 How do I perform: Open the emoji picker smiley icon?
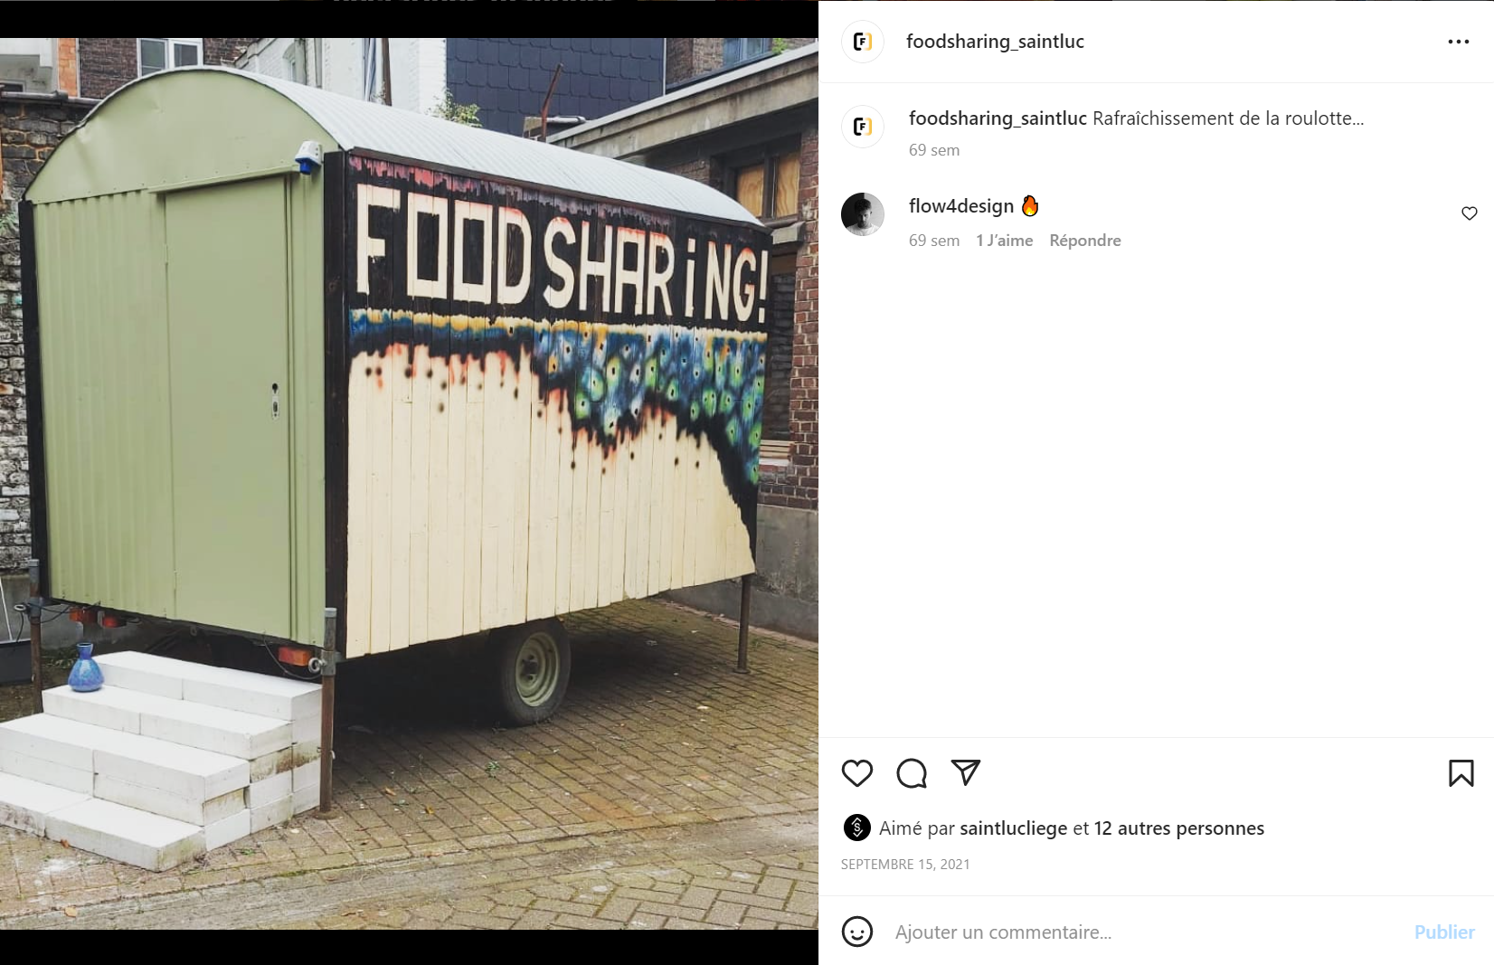coord(856,932)
